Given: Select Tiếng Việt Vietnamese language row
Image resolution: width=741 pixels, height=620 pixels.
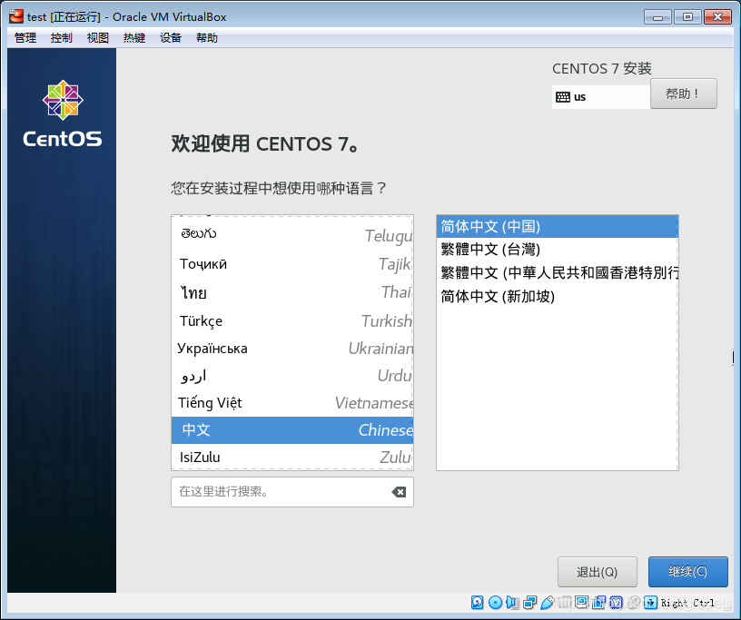Looking at the screenshot, I should tap(292, 403).
